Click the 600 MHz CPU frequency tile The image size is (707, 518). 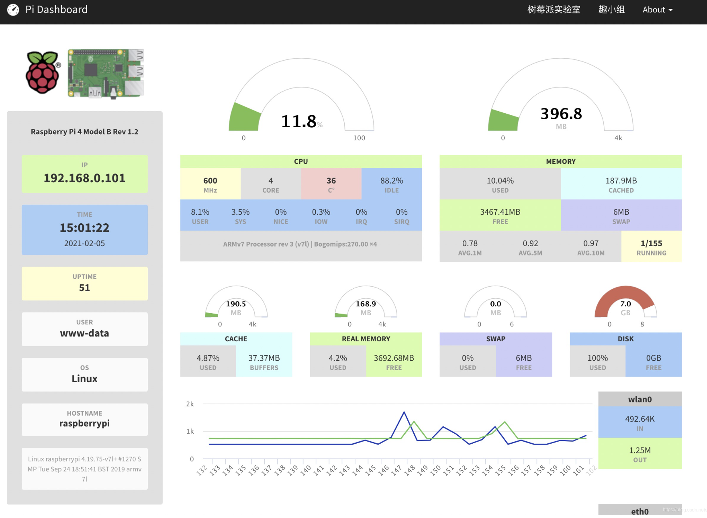pos(210,184)
